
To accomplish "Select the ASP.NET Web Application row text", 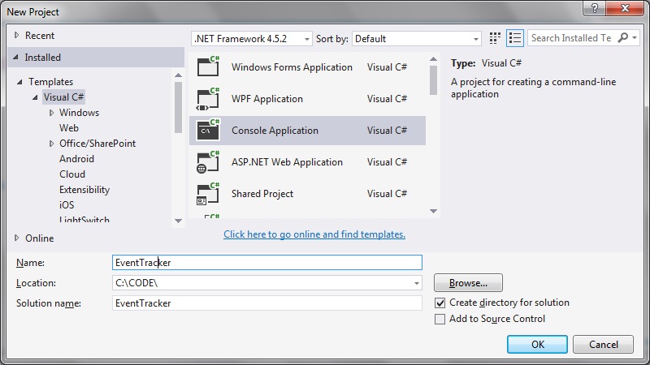I will (287, 162).
